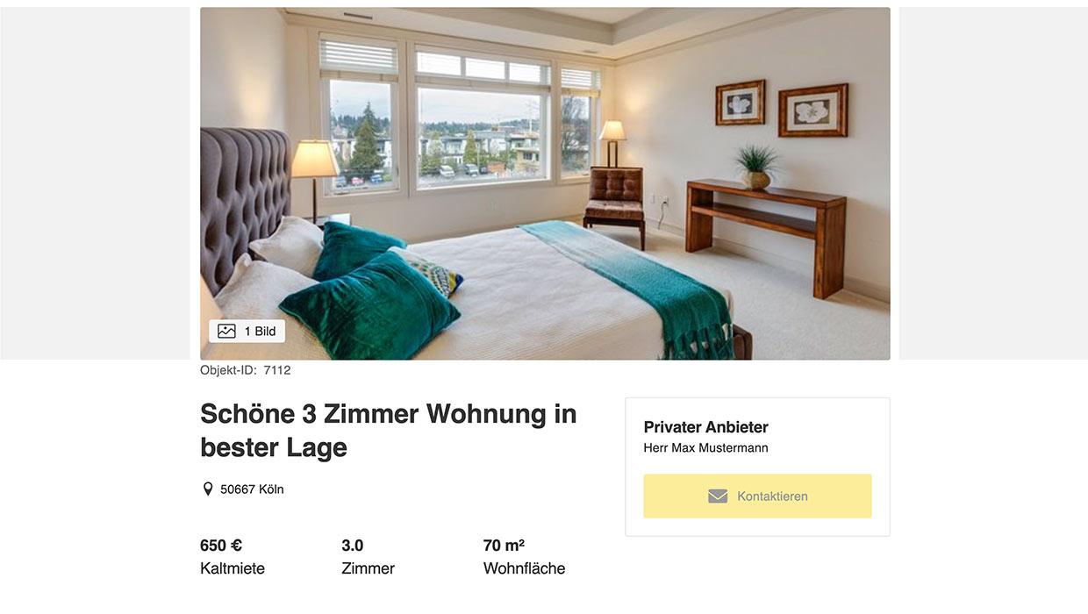Click the location pin icon beside 50667 Köln

(x=208, y=489)
